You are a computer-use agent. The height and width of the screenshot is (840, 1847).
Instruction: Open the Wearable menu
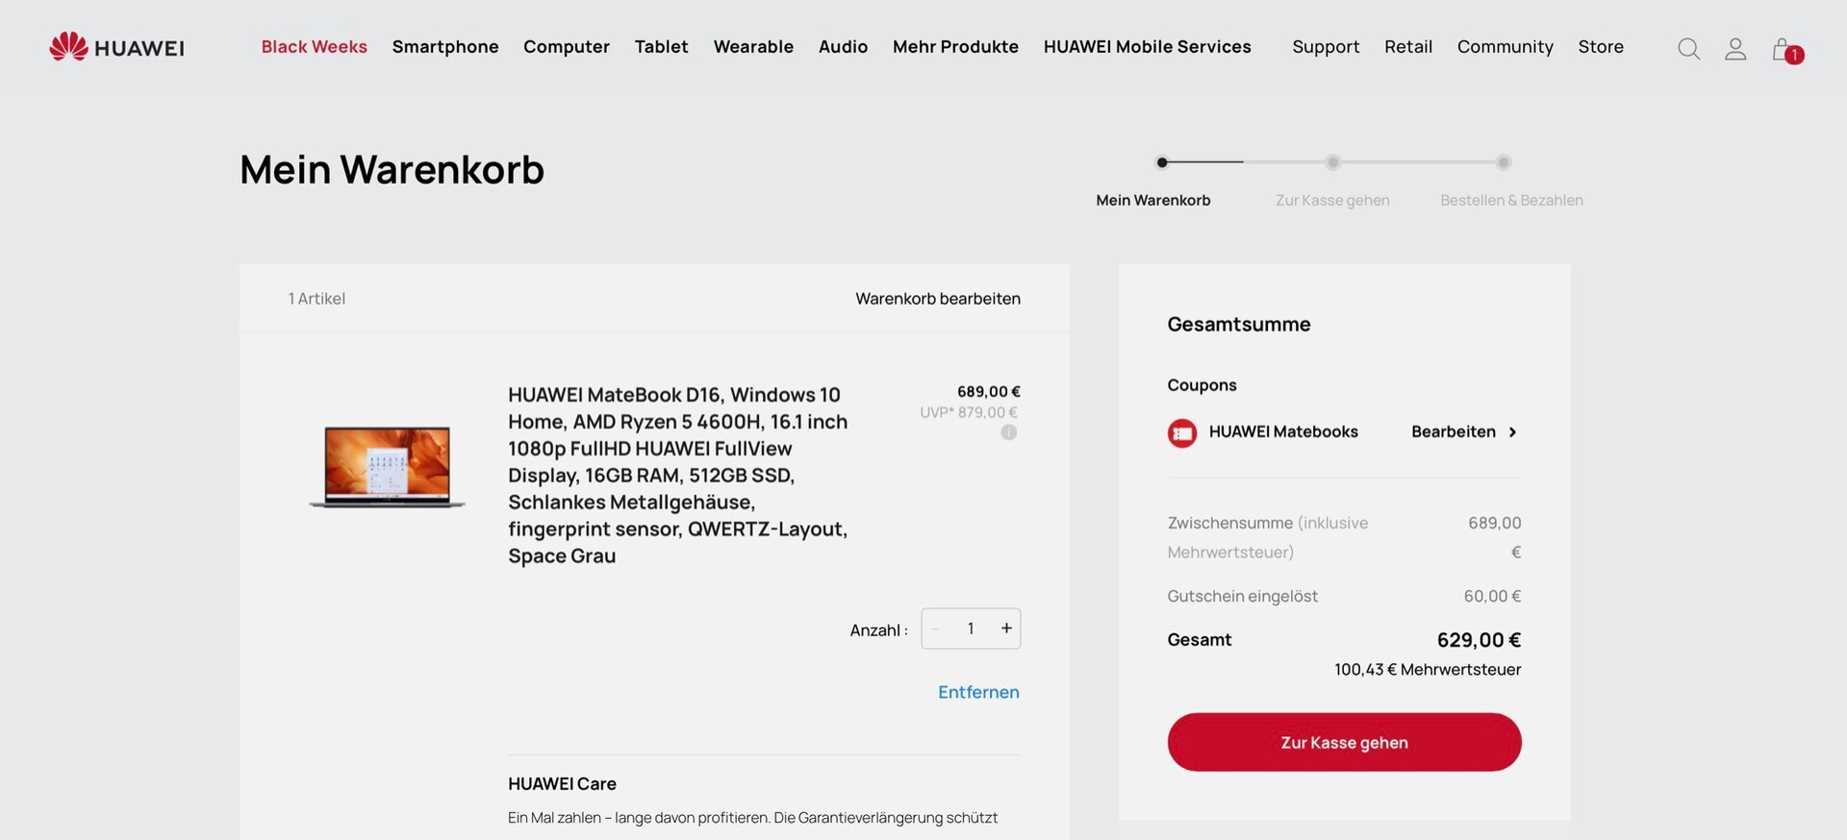[753, 47]
